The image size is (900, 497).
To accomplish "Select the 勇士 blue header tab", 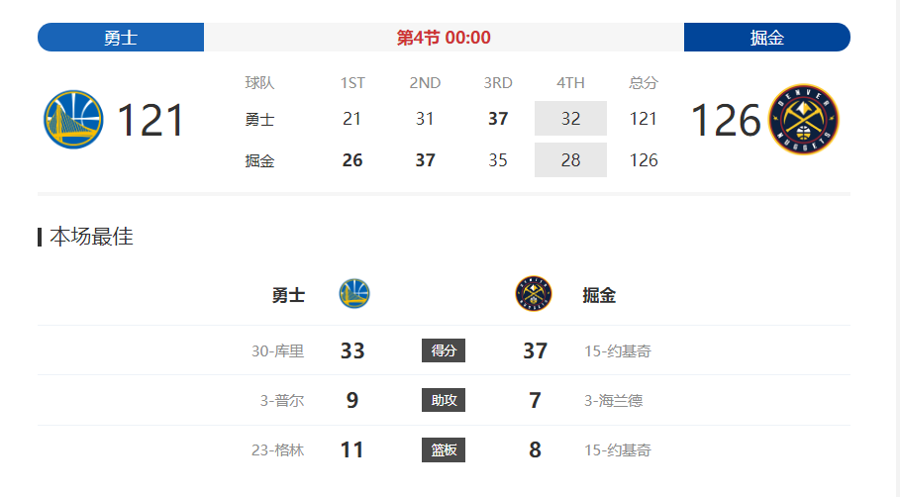I will pyautogui.click(x=121, y=38).
